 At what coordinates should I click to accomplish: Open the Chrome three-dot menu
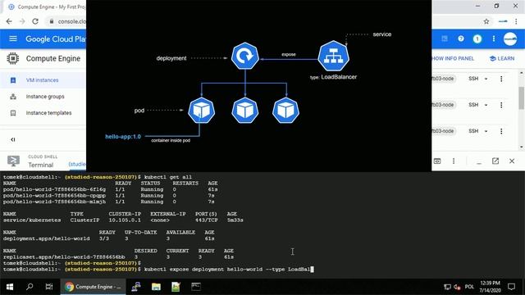coord(516,21)
